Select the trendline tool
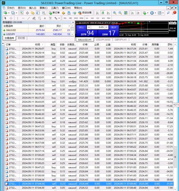The width and height of the screenshot is (179, 191). [x=29, y=18]
